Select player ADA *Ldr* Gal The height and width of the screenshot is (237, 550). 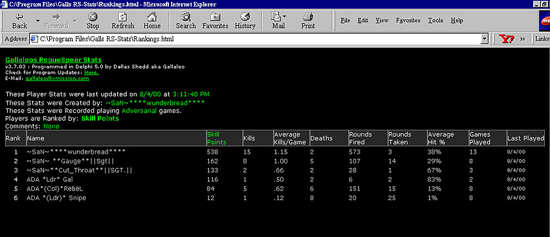(50, 180)
